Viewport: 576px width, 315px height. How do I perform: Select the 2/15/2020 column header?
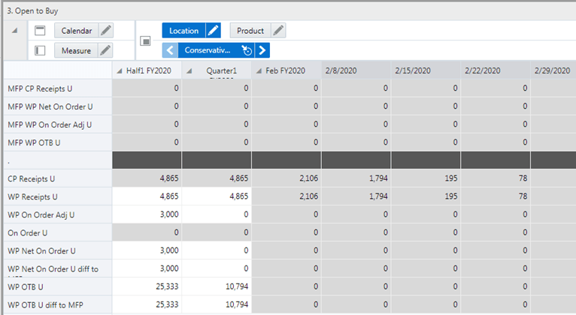426,70
